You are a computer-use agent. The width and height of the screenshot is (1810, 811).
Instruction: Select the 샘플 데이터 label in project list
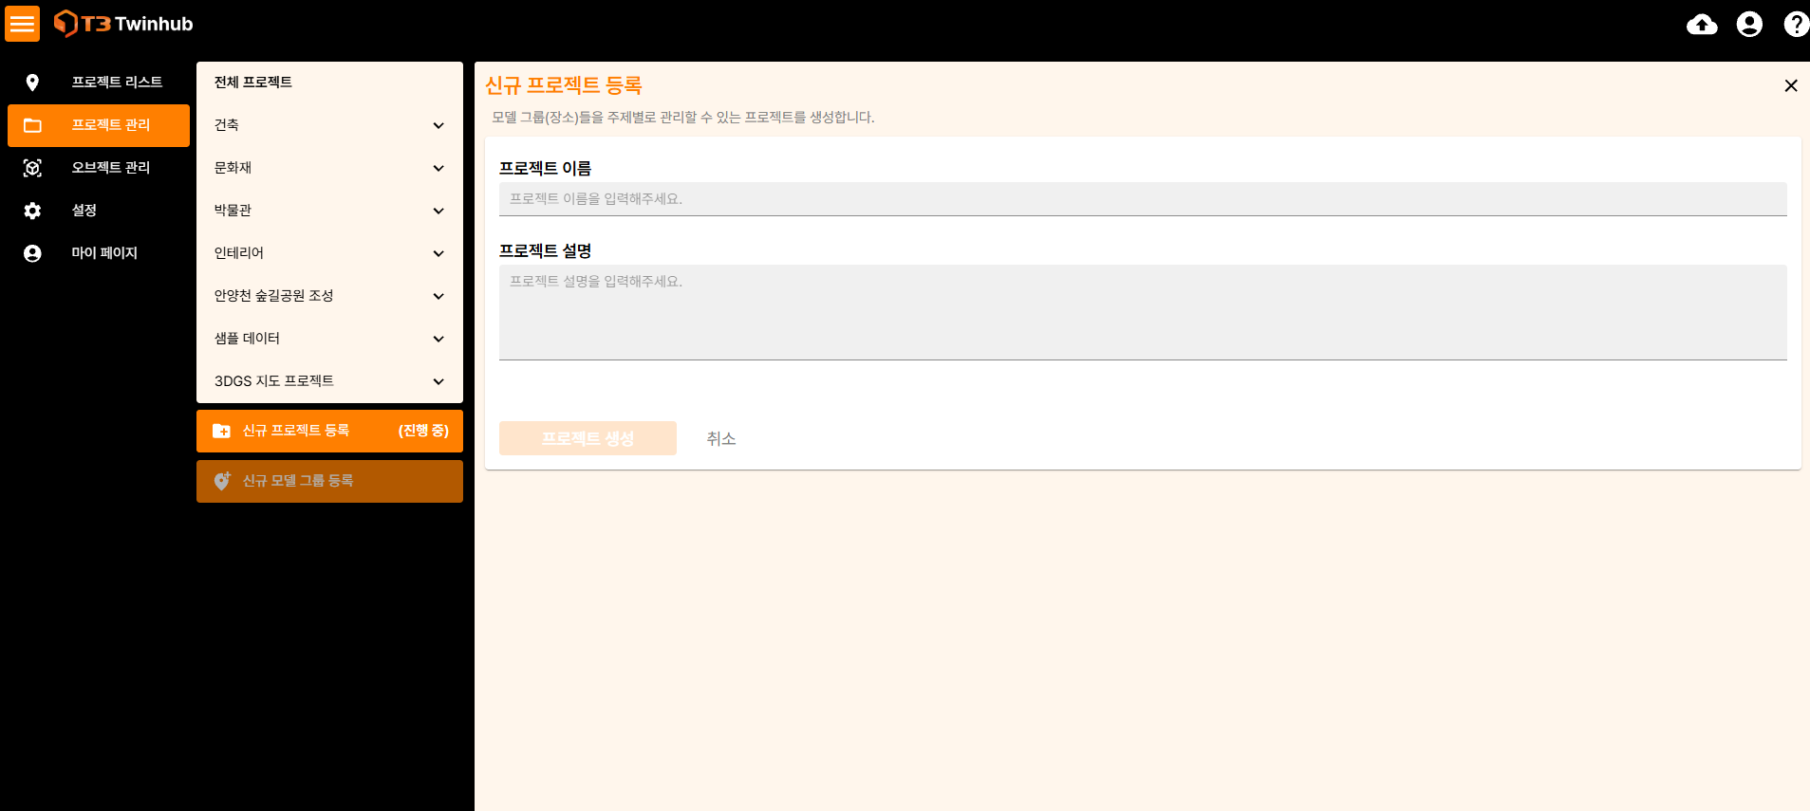(247, 339)
